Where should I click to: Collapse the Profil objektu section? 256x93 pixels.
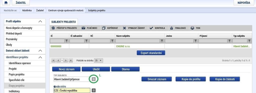click(40, 22)
